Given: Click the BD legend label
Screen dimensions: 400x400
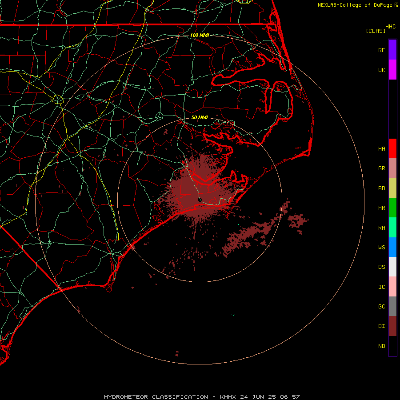Looking at the screenshot, I should tap(382, 188).
